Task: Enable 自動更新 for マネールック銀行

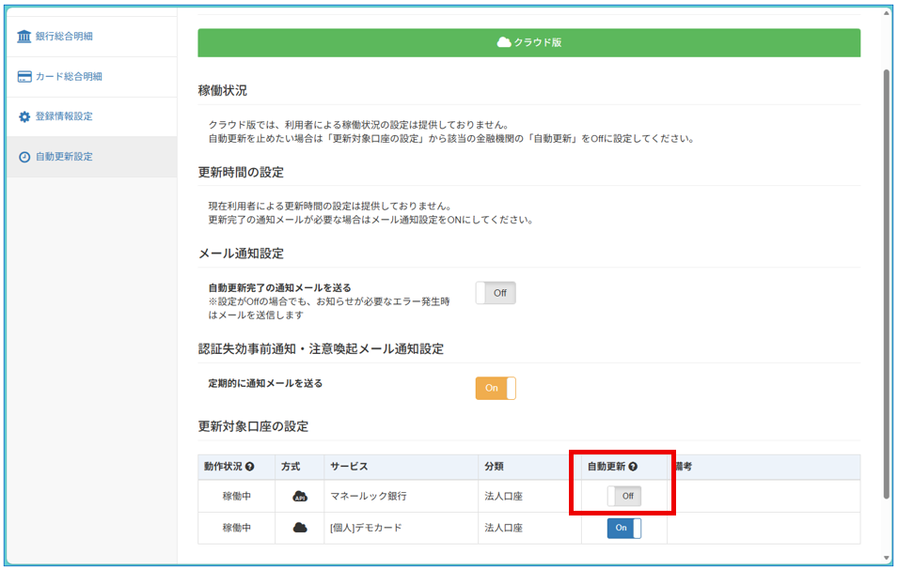Action: [624, 497]
